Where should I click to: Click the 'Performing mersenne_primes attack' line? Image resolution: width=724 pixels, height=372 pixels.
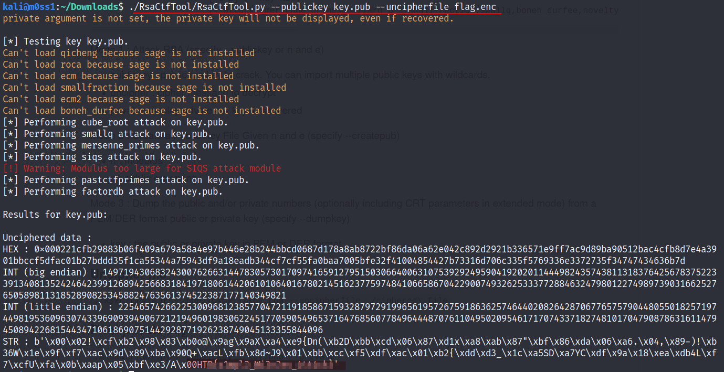[131, 145]
